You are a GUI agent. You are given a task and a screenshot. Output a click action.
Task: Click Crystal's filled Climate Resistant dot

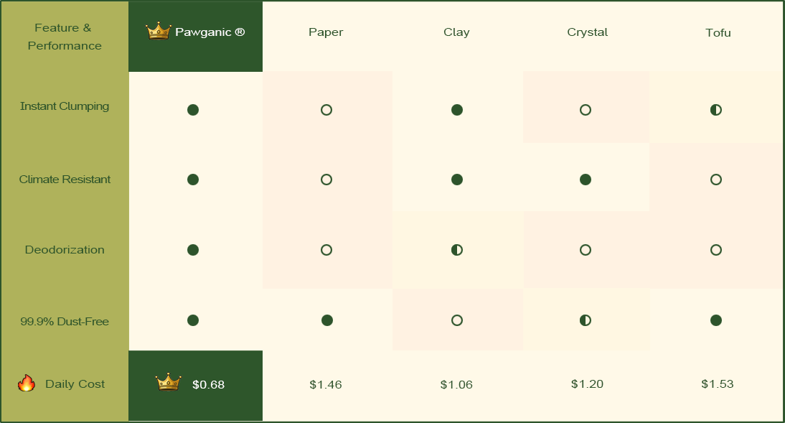coord(586,180)
